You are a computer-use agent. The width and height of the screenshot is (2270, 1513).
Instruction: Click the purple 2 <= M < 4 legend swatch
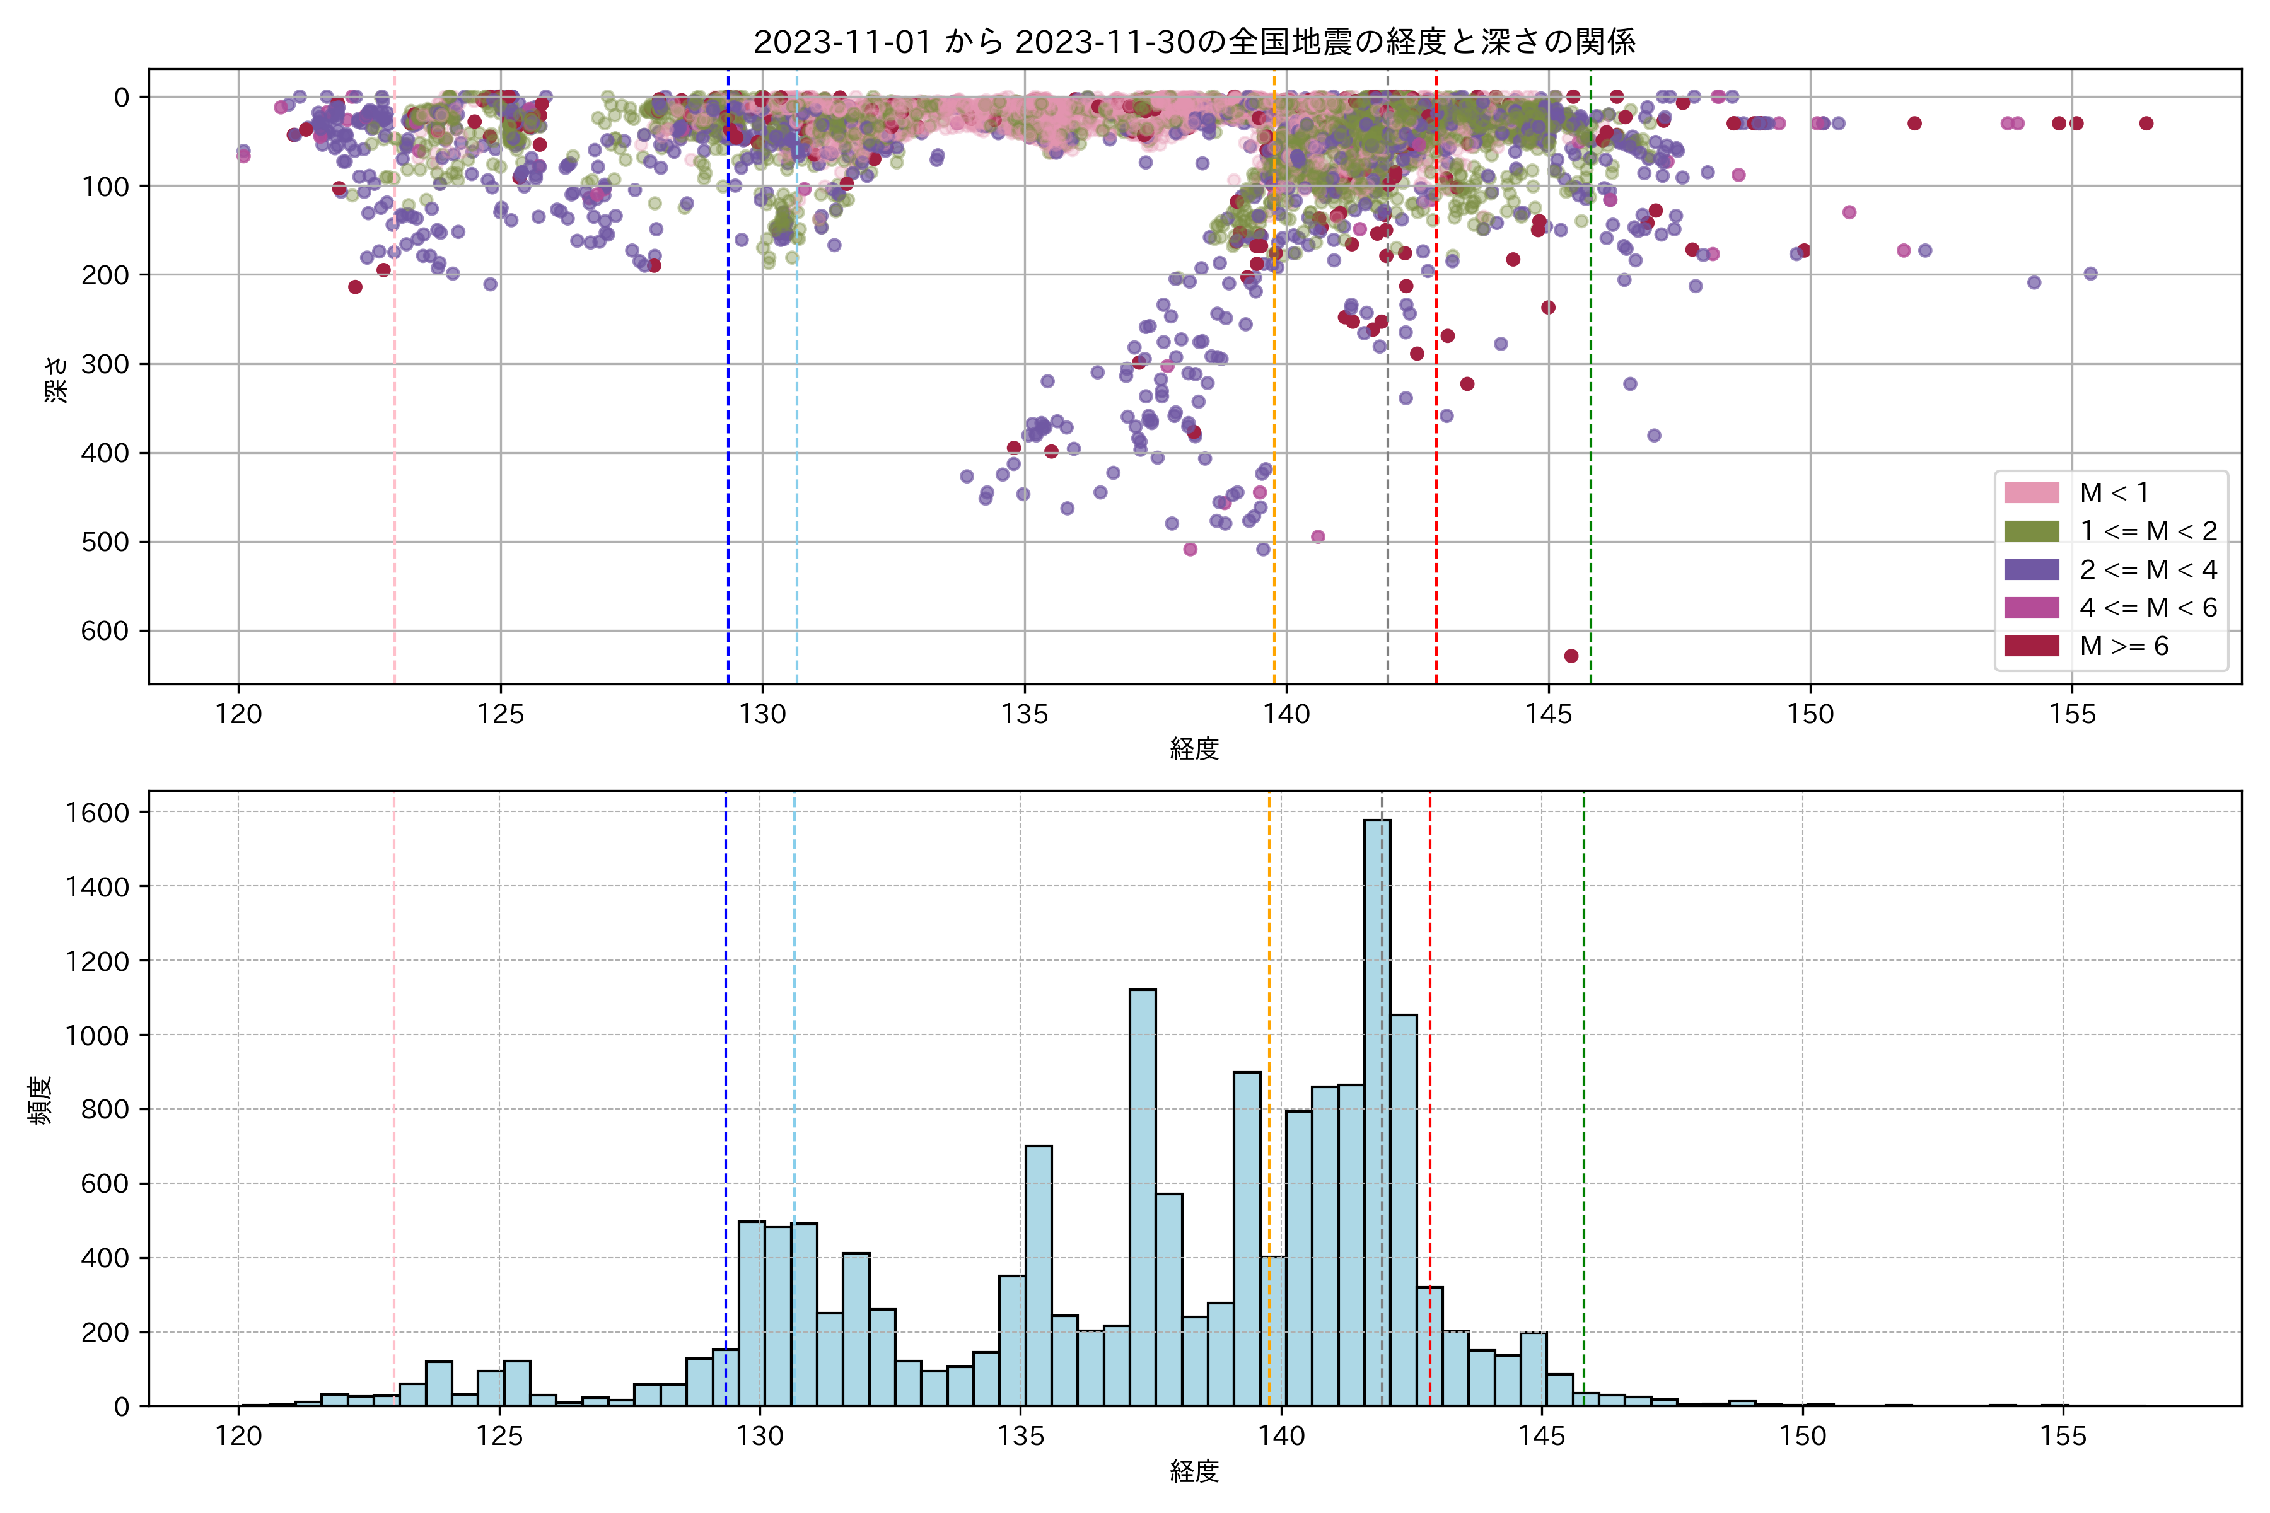point(2030,569)
